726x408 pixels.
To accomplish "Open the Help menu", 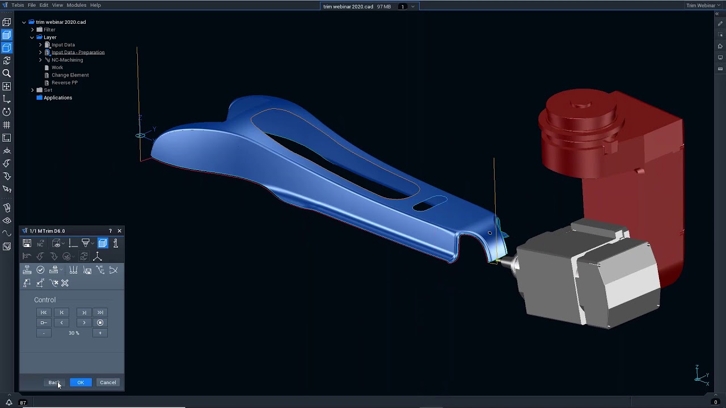I will coord(95,5).
